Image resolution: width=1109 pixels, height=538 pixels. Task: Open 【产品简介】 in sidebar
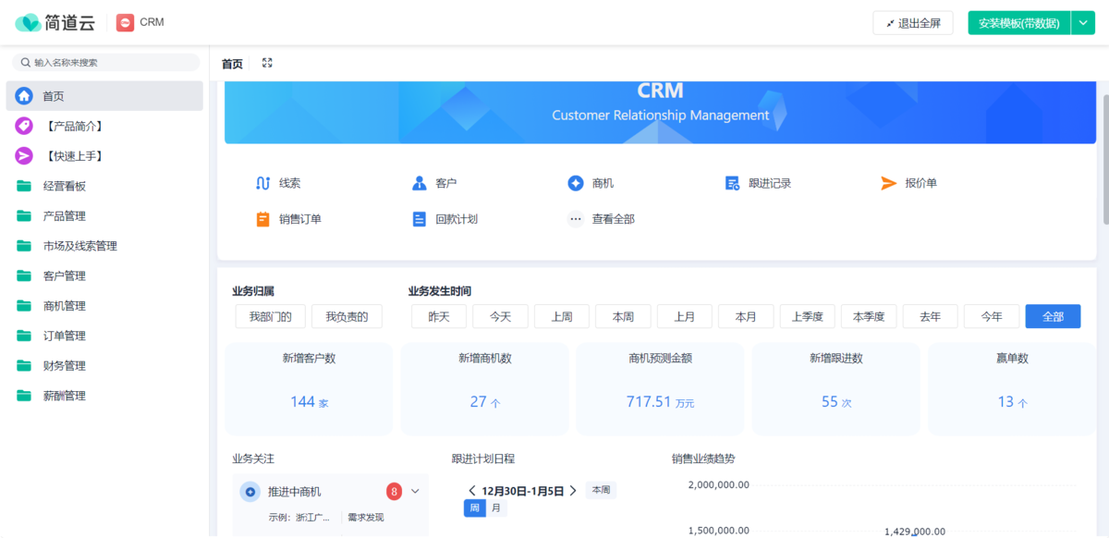coord(104,126)
